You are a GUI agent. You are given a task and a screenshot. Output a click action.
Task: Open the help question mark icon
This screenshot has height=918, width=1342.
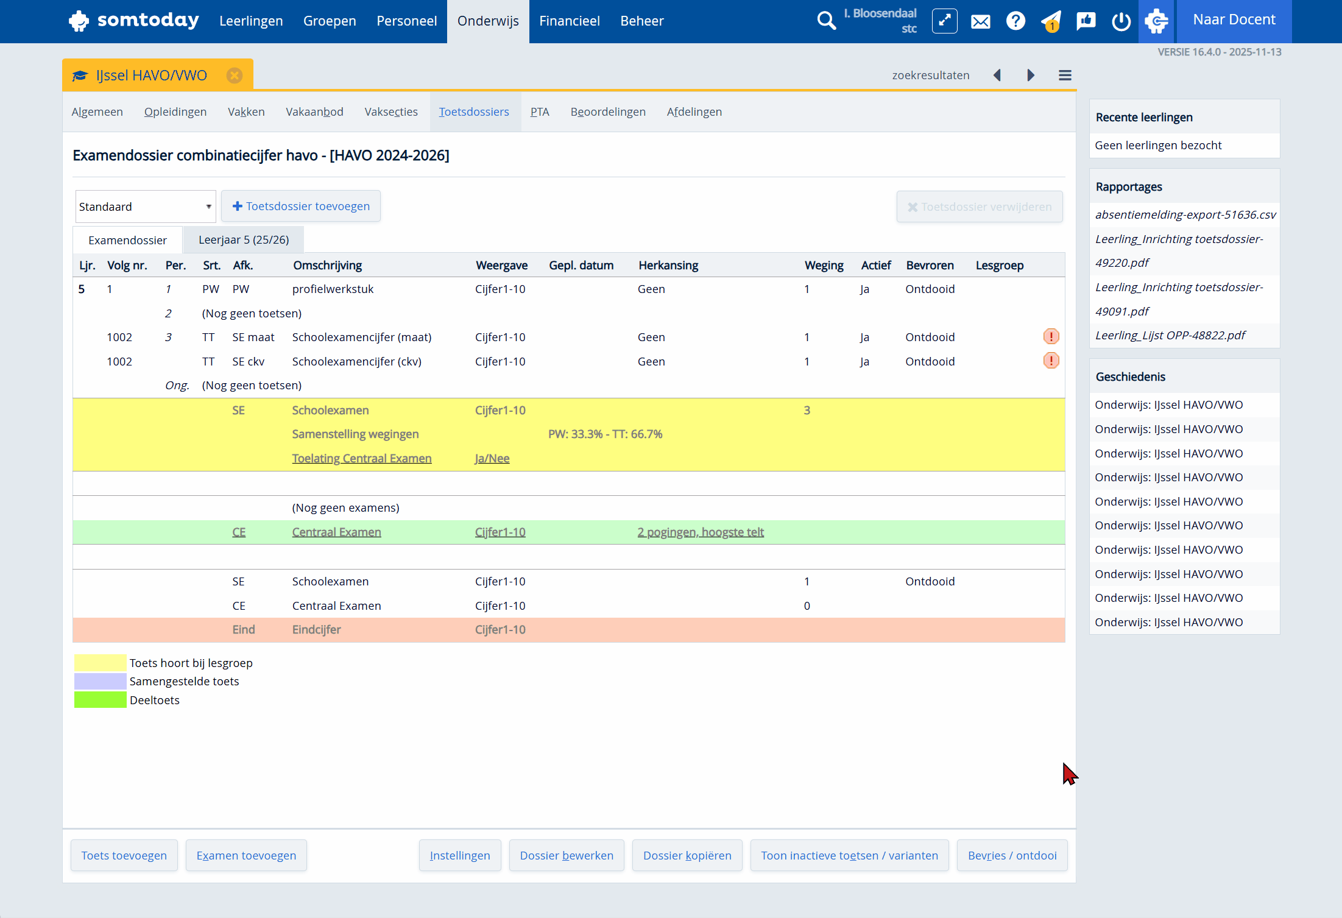[x=1015, y=21]
